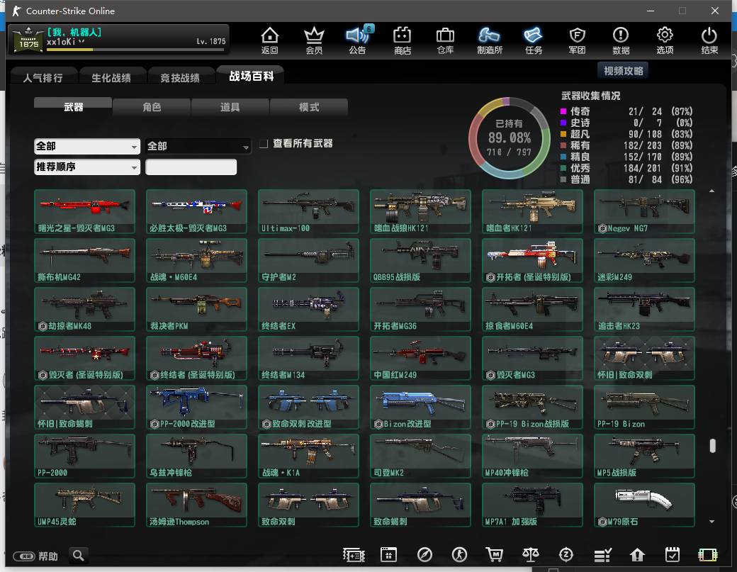Select the 战场百科 tab
Image resolution: width=737 pixels, height=572 pixels.
coord(251,76)
